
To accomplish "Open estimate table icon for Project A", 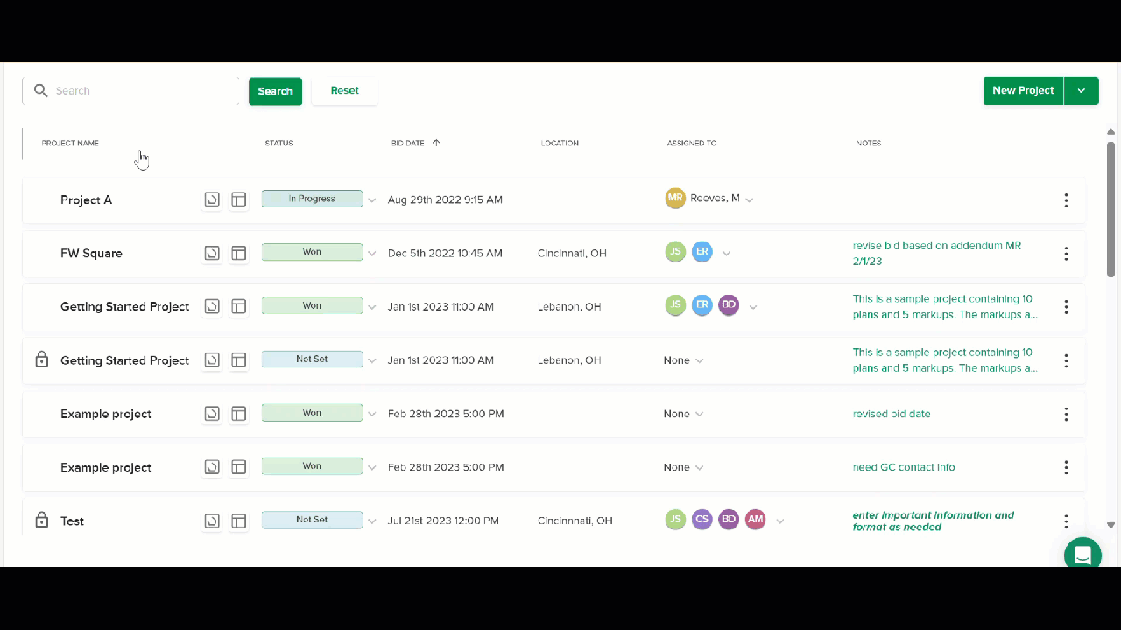I will tap(238, 199).
